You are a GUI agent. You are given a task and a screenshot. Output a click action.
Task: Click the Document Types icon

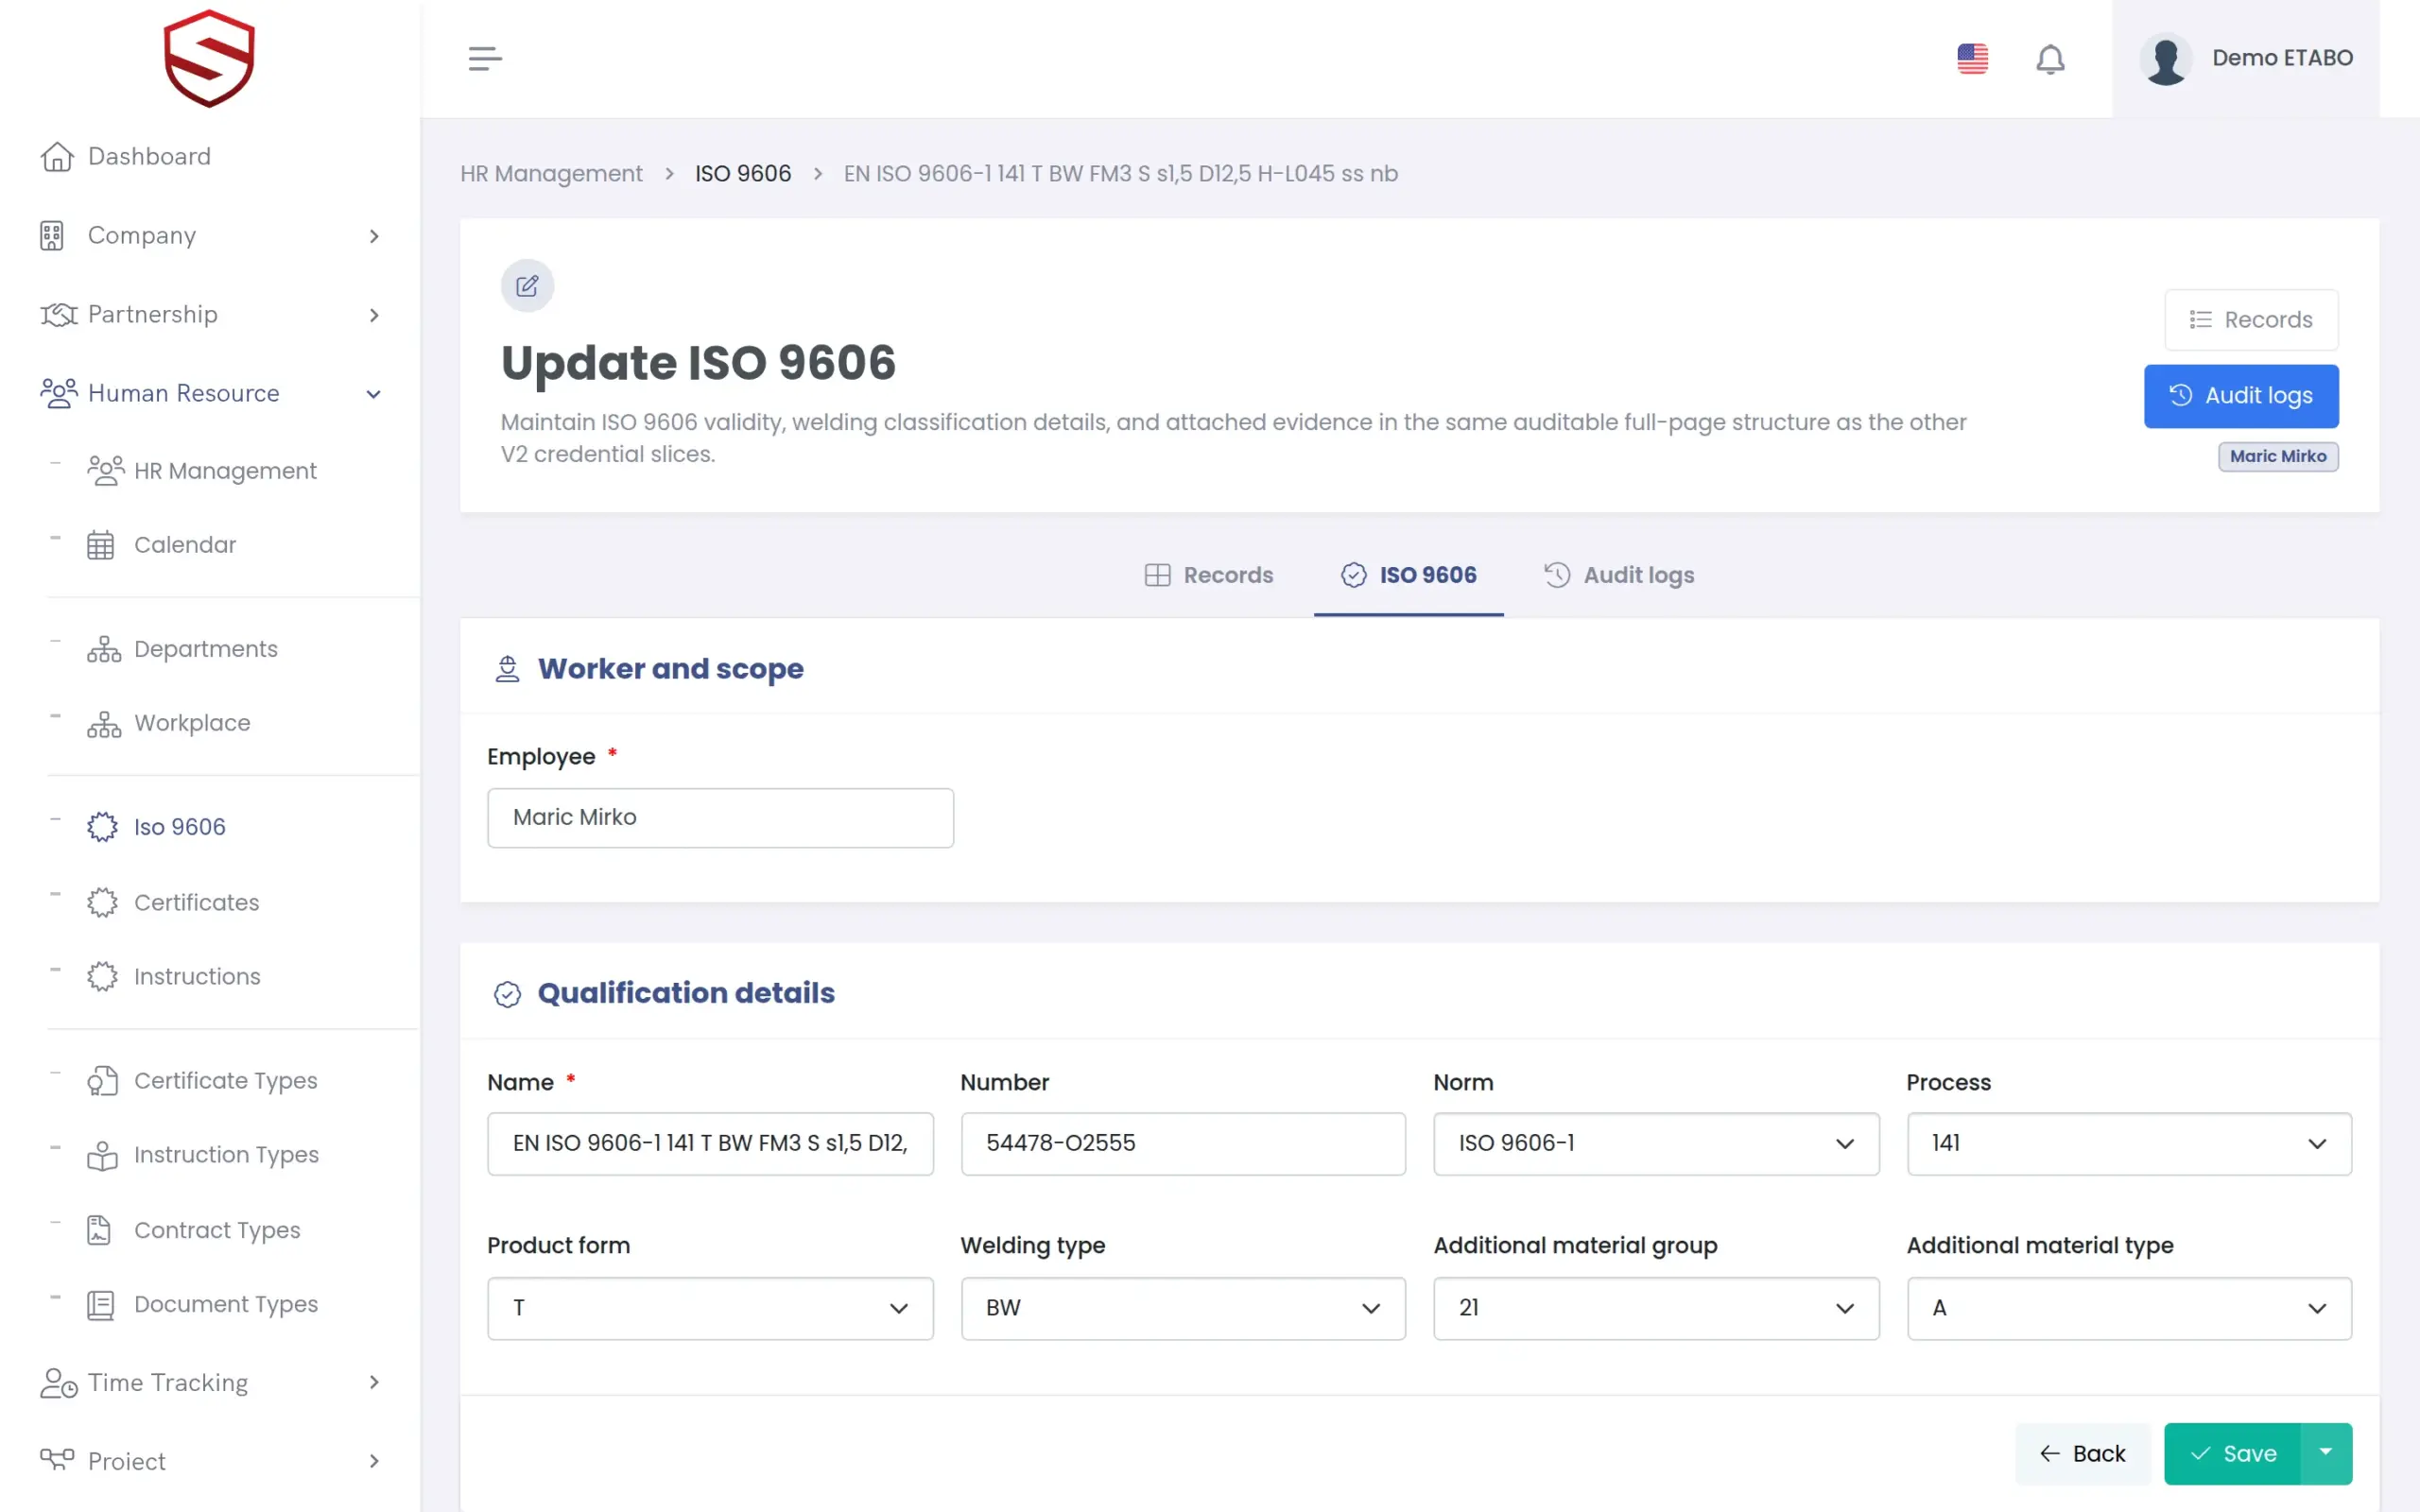100,1304
